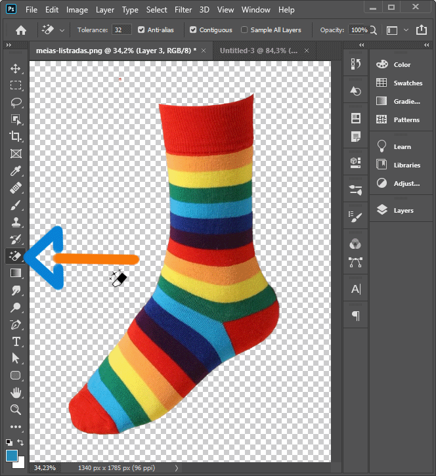
Task: Uncheck the Contiguous option
Action: pyautogui.click(x=193, y=30)
